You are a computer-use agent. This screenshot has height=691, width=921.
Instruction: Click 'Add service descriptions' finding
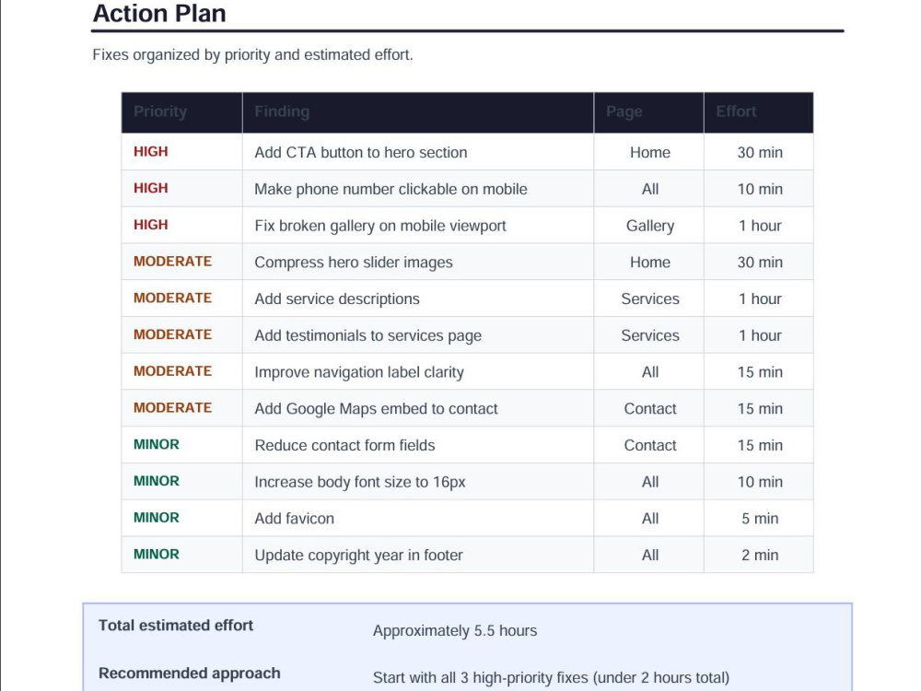click(336, 299)
